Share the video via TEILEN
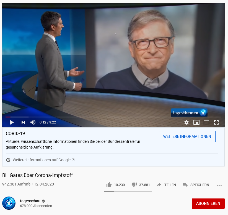This screenshot has height=215, width=228. [166, 185]
